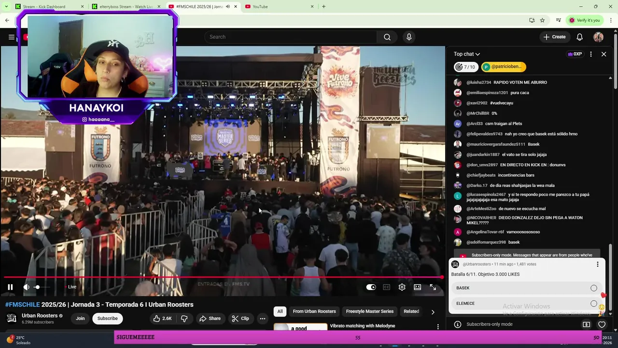The width and height of the screenshot is (618, 348).
Task: Select Related chip
Action: 411,312
